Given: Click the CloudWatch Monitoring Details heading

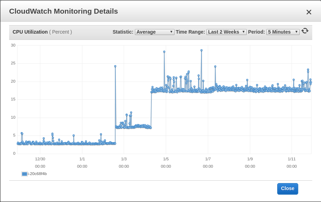Looking at the screenshot, I should pos(63,11).
